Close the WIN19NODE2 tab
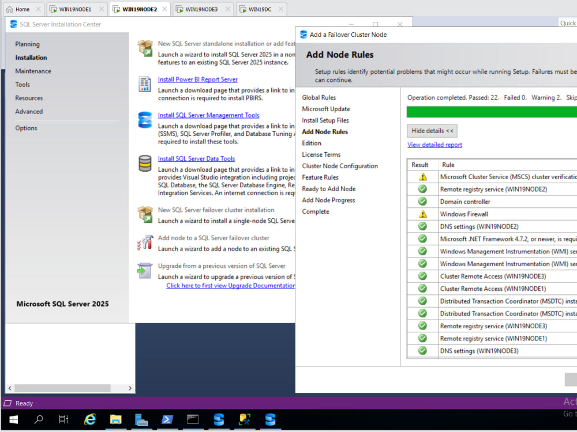This screenshot has height=432, width=577. tap(164, 9)
